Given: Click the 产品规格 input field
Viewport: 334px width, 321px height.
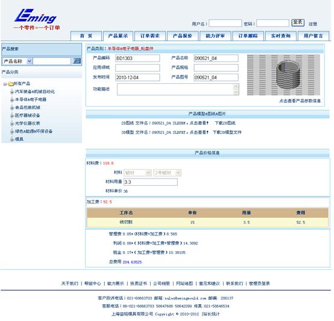Looking at the screenshot, I should click(x=216, y=68).
